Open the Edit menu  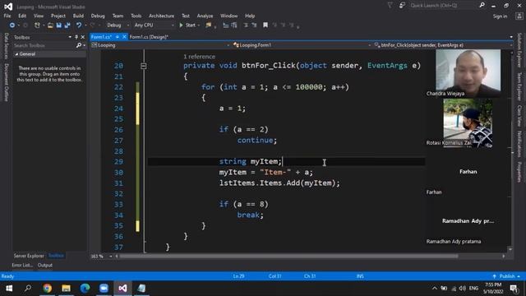tap(22, 16)
